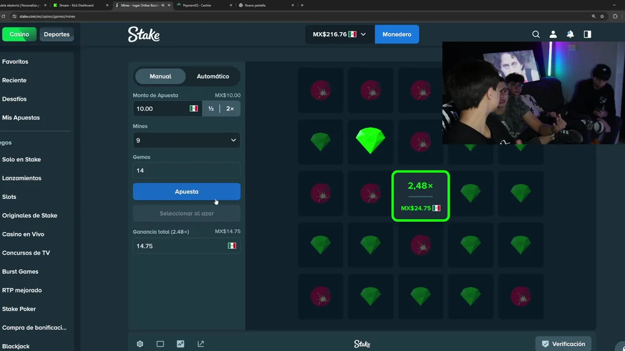Click the Verificación button

pyautogui.click(x=563, y=344)
